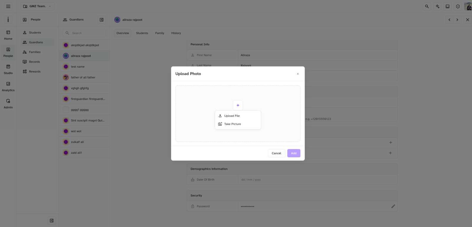Open the AI sparkle assistant icon
472x227 pixels.
(x=437, y=6)
